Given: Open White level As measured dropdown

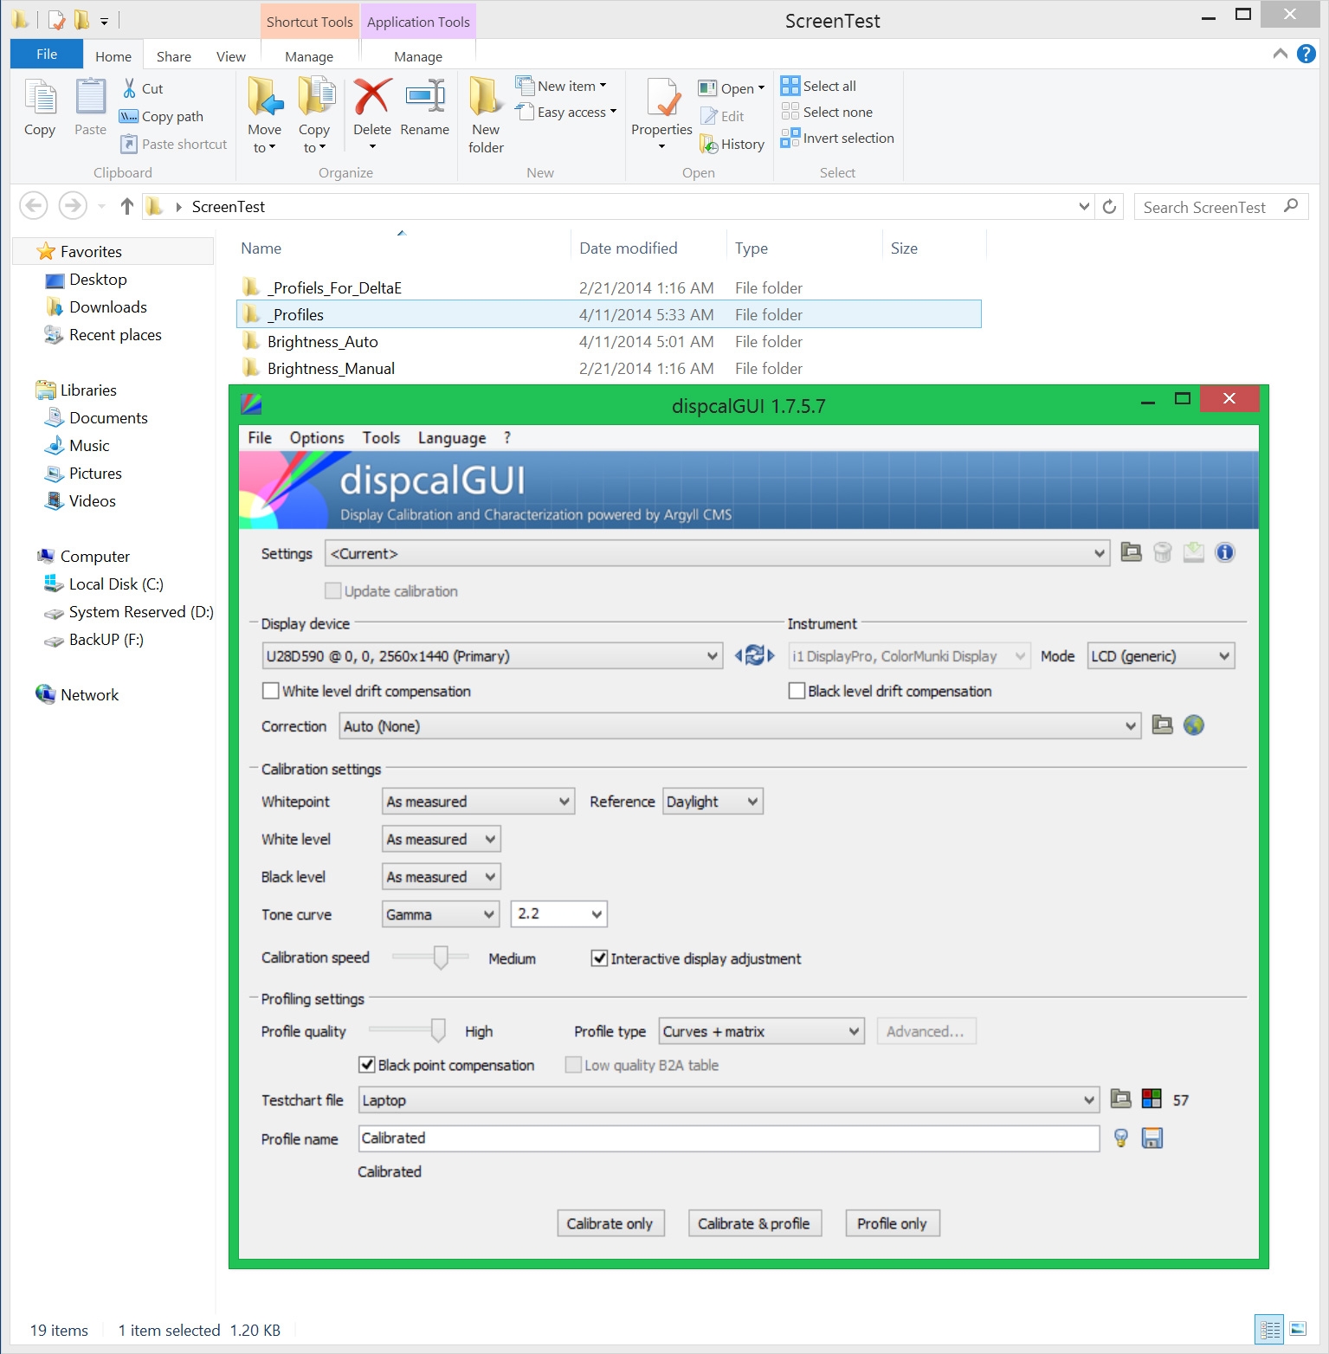Looking at the screenshot, I should tap(442, 838).
